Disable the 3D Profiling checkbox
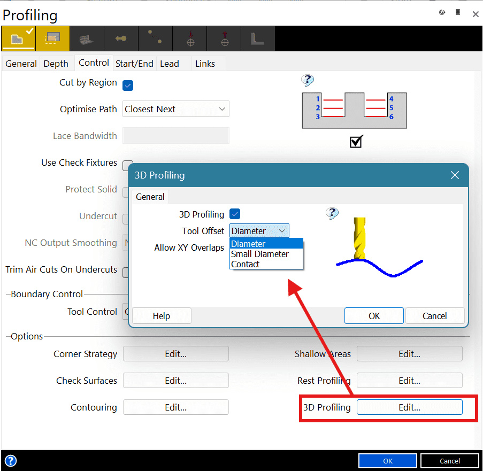Image resolution: width=483 pixels, height=472 pixels. [x=235, y=214]
